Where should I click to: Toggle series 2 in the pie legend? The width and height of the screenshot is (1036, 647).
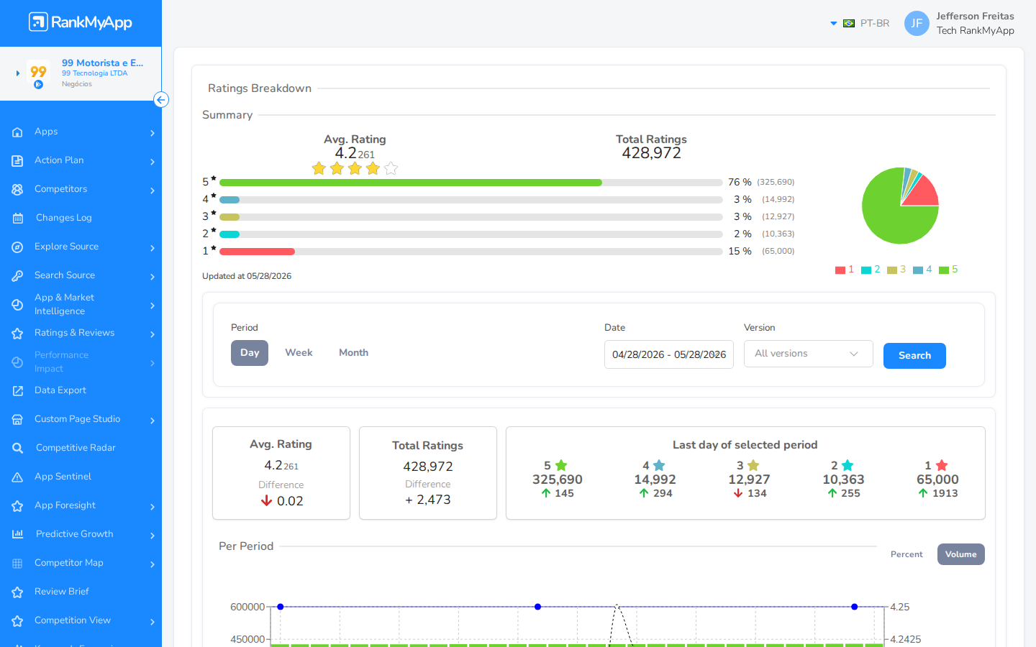point(871,270)
